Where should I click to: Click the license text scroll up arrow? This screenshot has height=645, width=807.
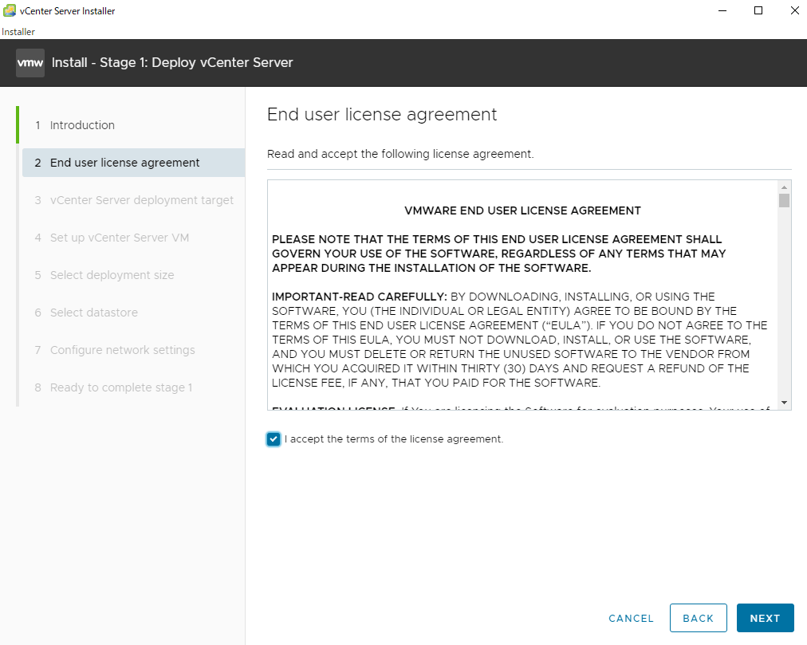pos(785,187)
